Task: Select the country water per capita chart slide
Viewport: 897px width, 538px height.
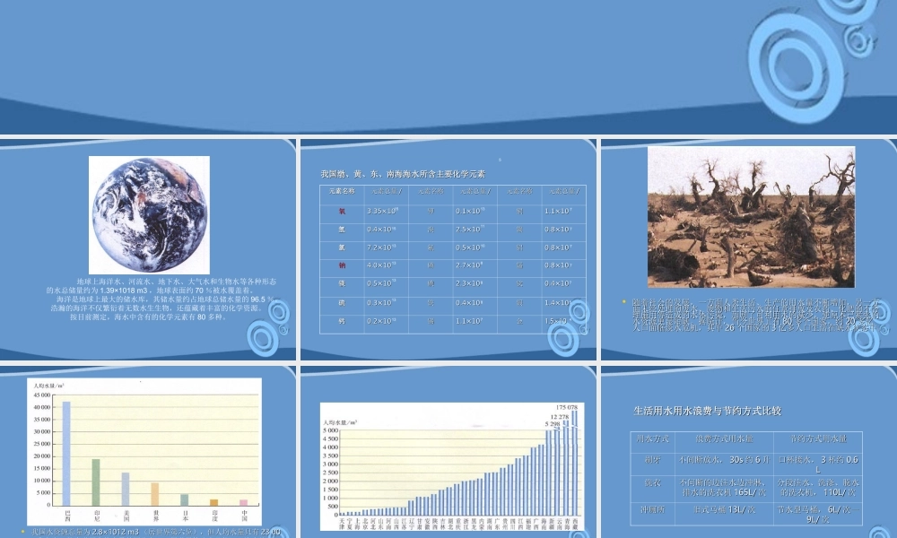Action: 148,452
